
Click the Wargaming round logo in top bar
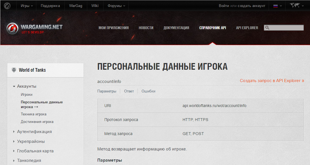(7, 6)
